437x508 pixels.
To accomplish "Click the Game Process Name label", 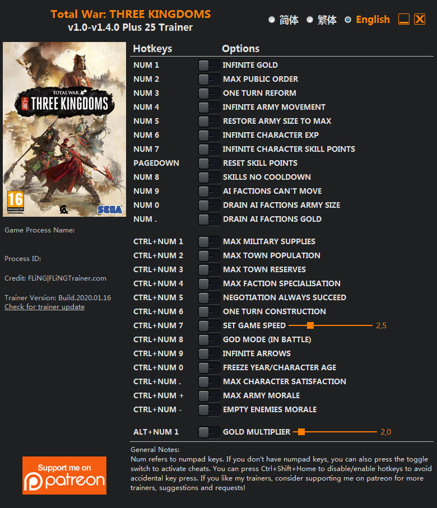I will point(40,230).
